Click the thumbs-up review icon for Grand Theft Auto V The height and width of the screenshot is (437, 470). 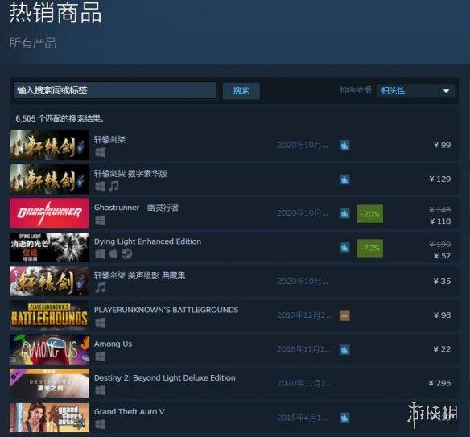[344, 418]
